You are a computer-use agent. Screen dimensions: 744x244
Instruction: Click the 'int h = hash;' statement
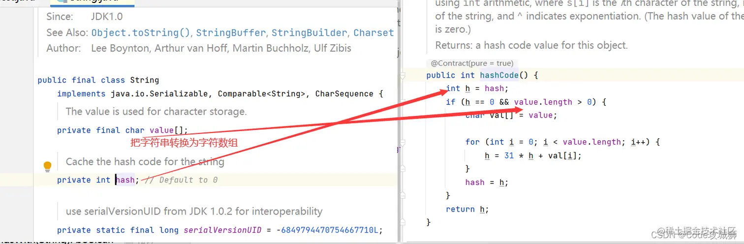point(477,89)
